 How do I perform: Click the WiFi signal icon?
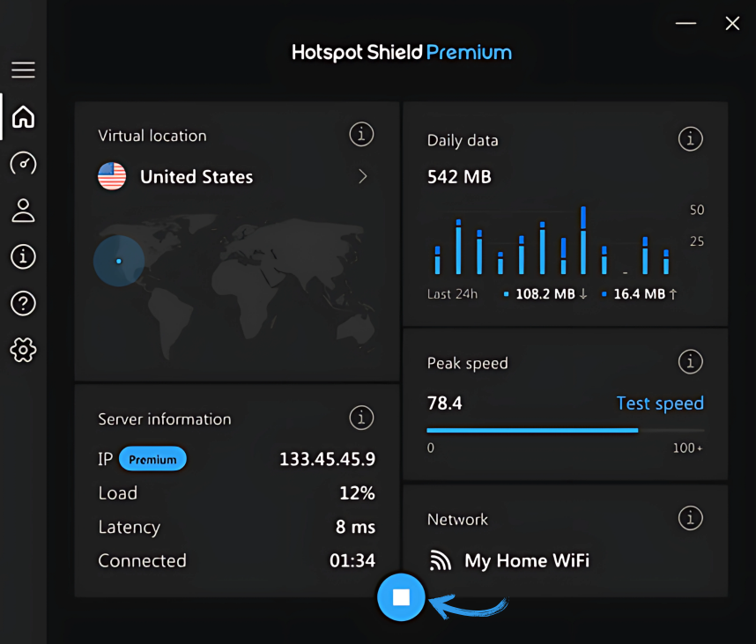[441, 560]
